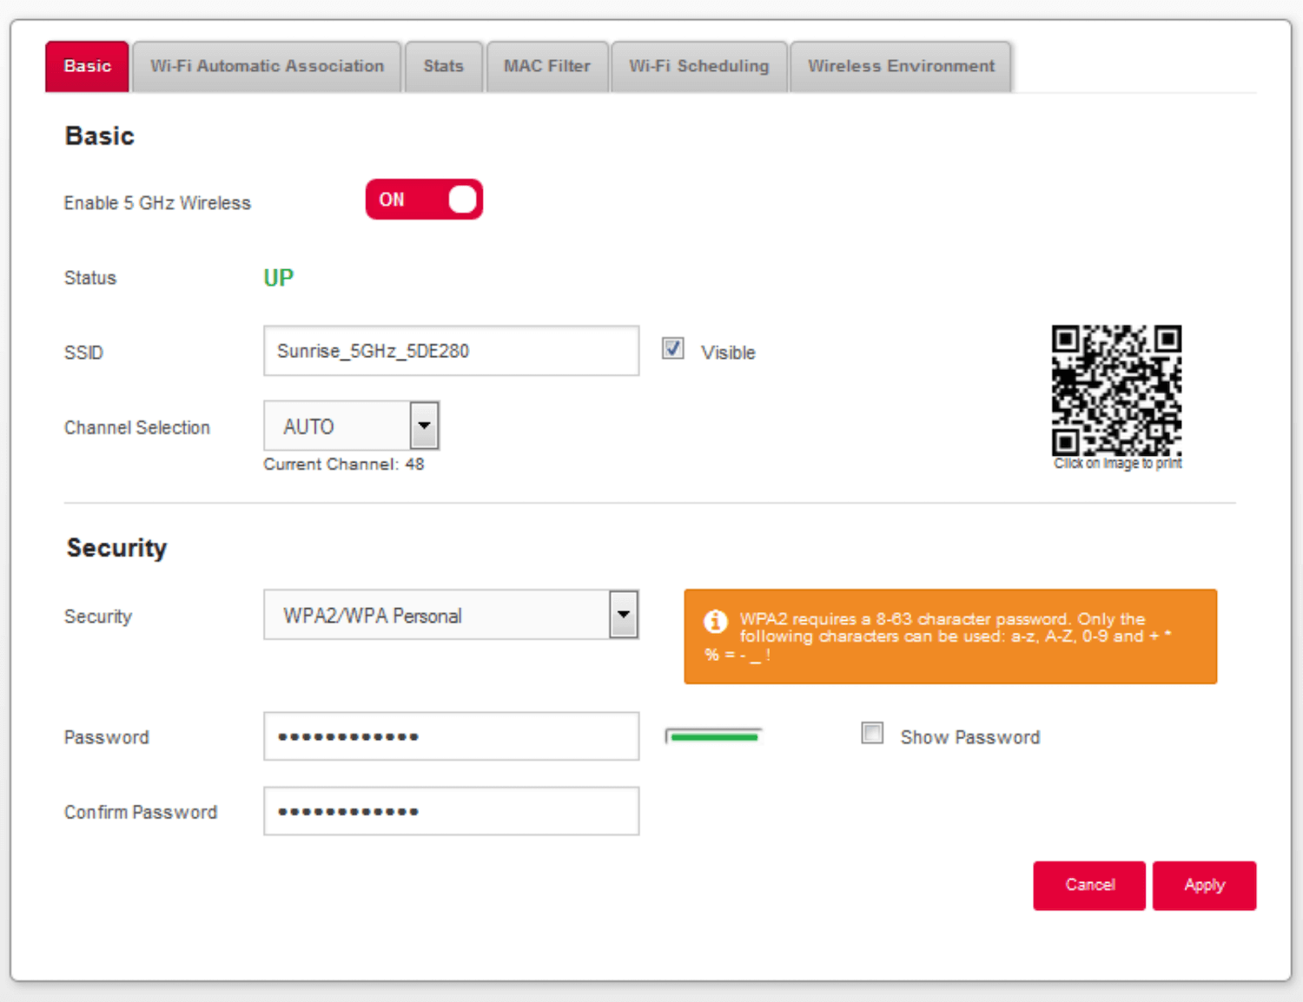Select the Wi-Fi Scheduling tab
Image resolution: width=1303 pixels, height=1002 pixels.
pyautogui.click(x=698, y=67)
